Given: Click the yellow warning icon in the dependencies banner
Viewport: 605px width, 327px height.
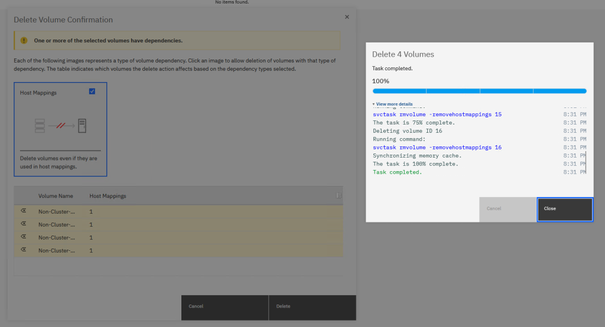Looking at the screenshot, I should (x=24, y=41).
